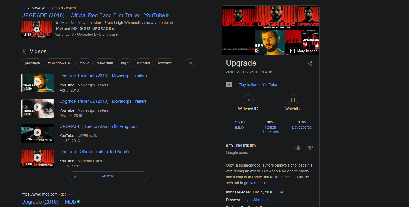
Task: Click the '87% liked this film' text
Action: click(241, 145)
